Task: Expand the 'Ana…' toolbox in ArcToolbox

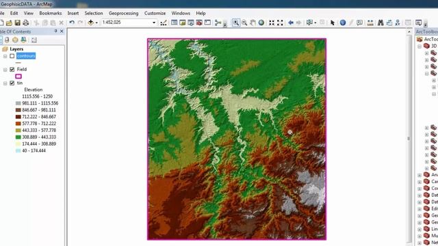Action: [x=420, y=175]
